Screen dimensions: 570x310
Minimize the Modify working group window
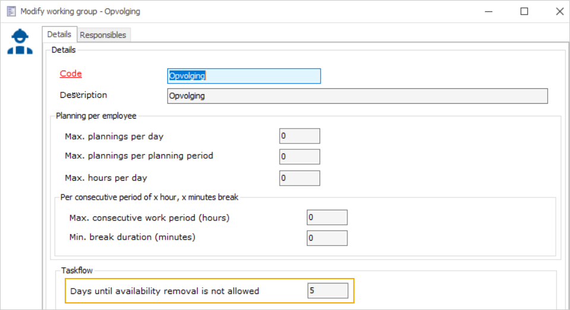click(x=488, y=11)
